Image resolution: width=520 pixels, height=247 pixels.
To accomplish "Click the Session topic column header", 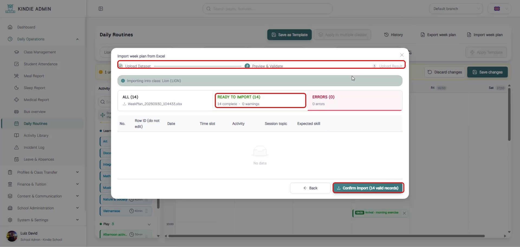I will 276,123.
